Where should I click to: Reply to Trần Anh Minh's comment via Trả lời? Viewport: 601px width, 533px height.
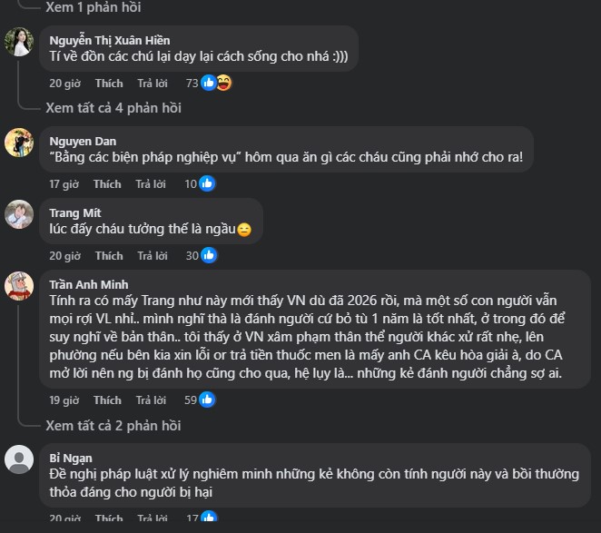tap(153, 400)
